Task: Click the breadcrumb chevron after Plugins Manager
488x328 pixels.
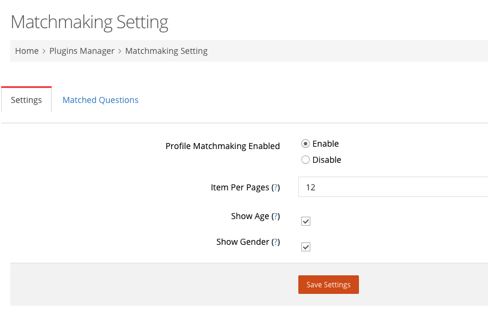Action: click(120, 51)
